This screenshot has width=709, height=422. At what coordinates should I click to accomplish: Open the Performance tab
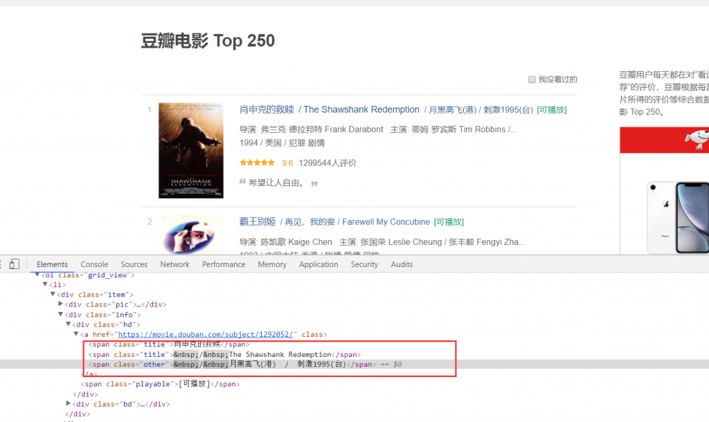[224, 264]
